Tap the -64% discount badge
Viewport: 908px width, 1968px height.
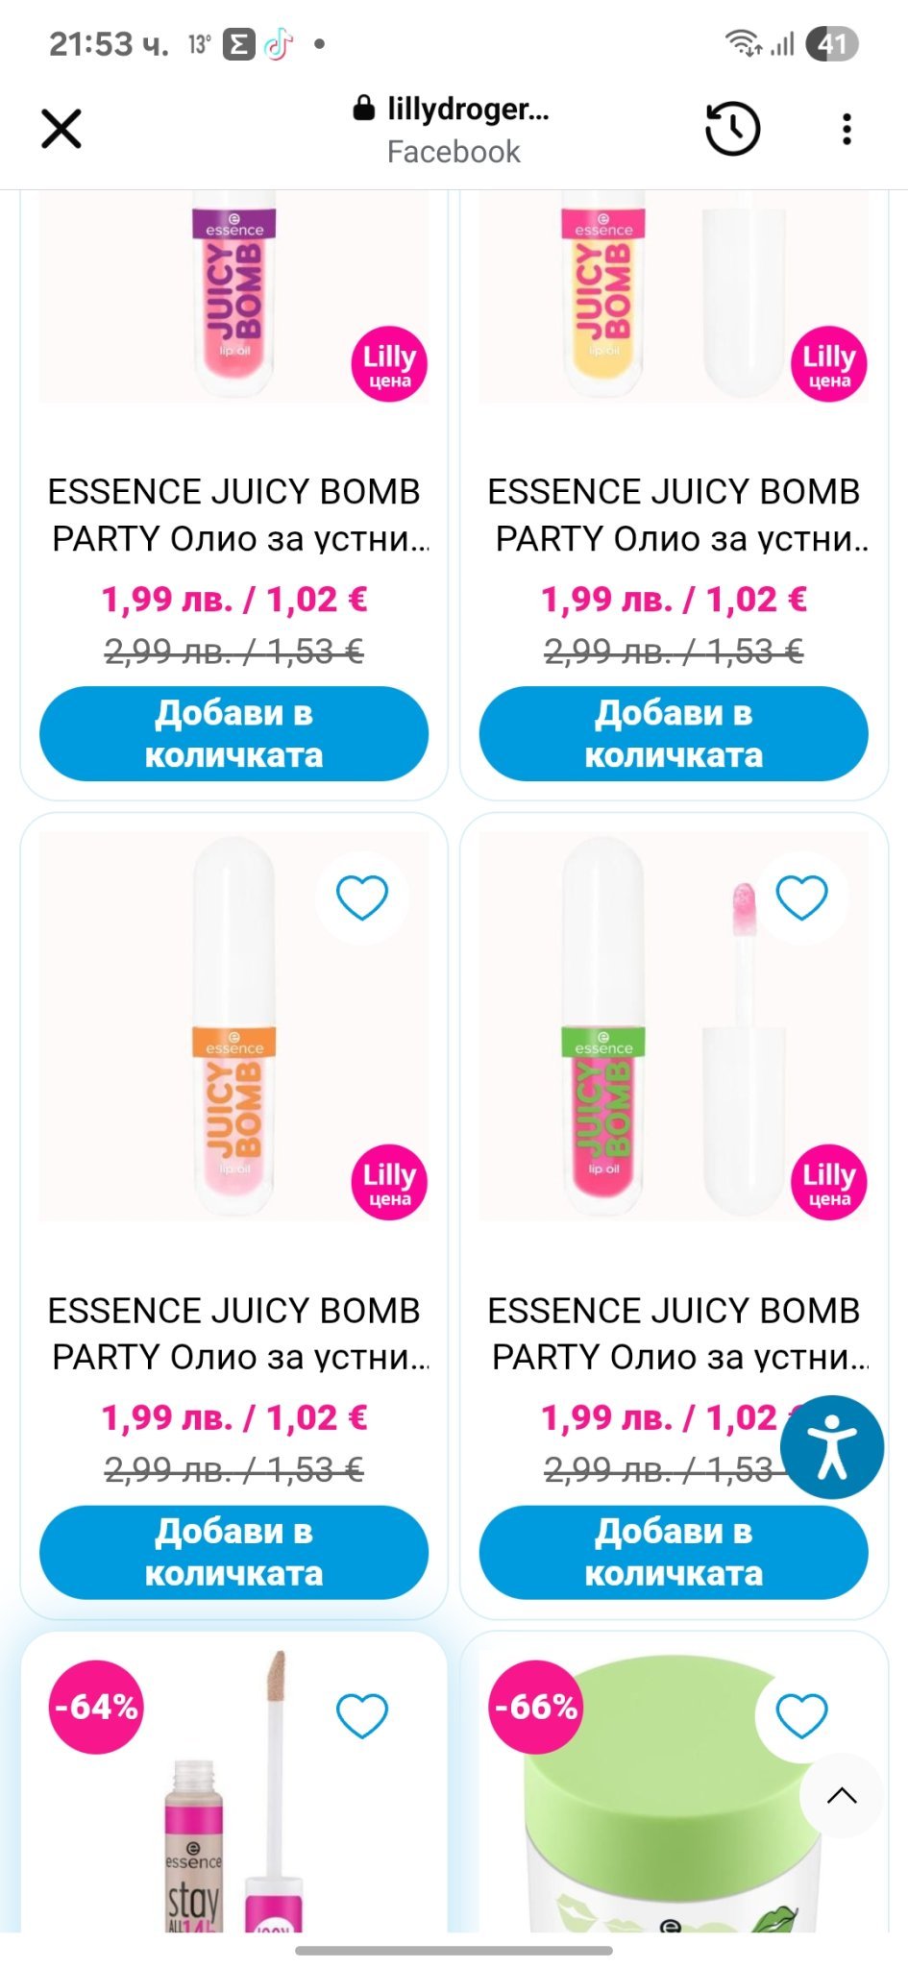(96, 1707)
